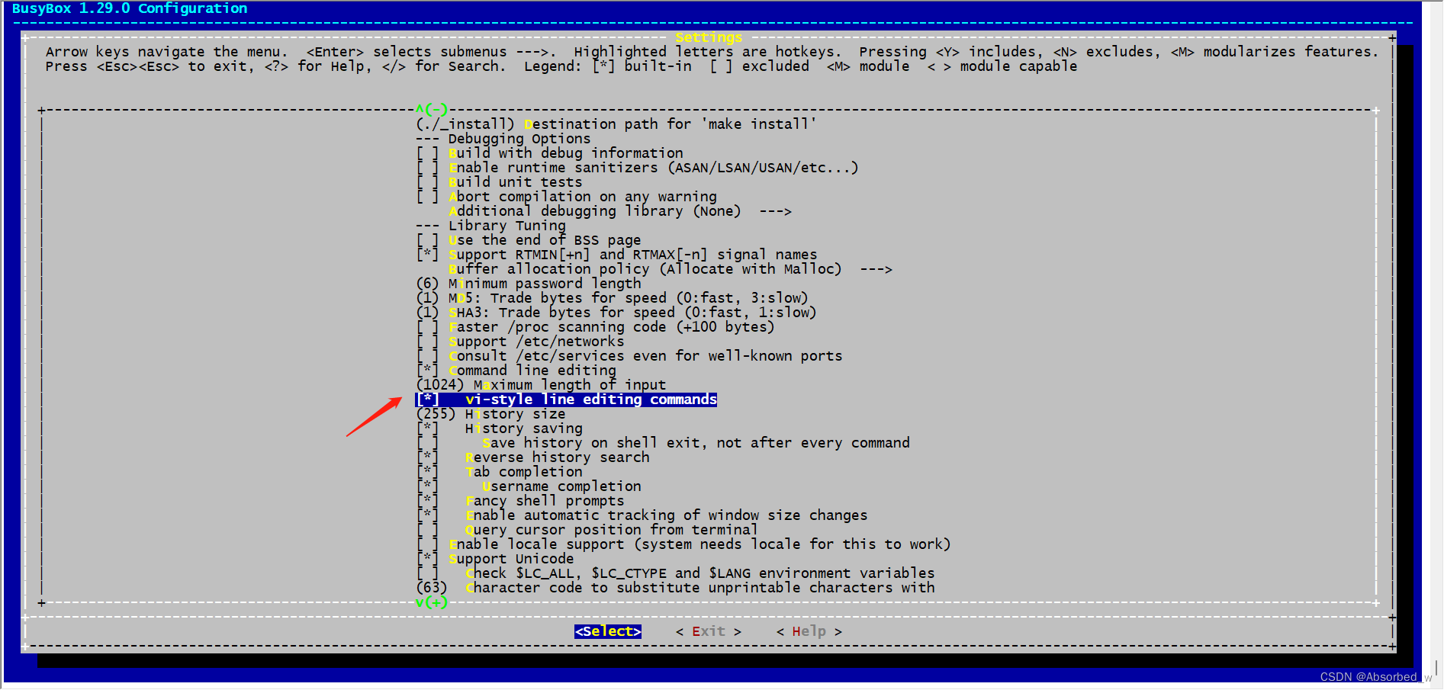Screen dimensions: 1444x690
Task: Click the 'Minimum password length' value field
Action: (x=427, y=283)
